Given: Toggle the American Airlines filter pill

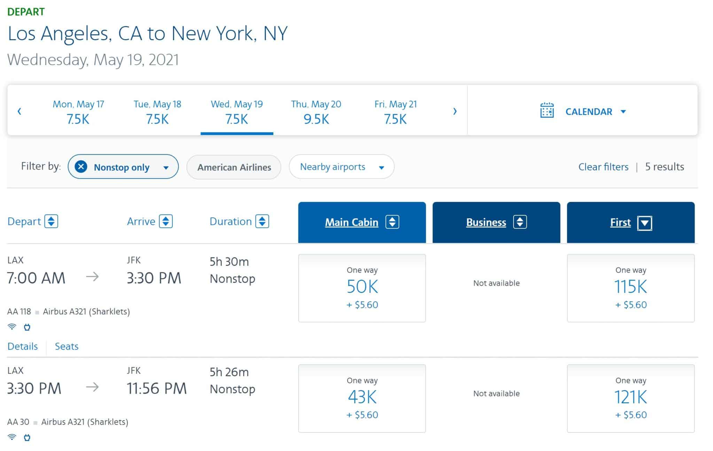Looking at the screenshot, I should pos(234,167).
